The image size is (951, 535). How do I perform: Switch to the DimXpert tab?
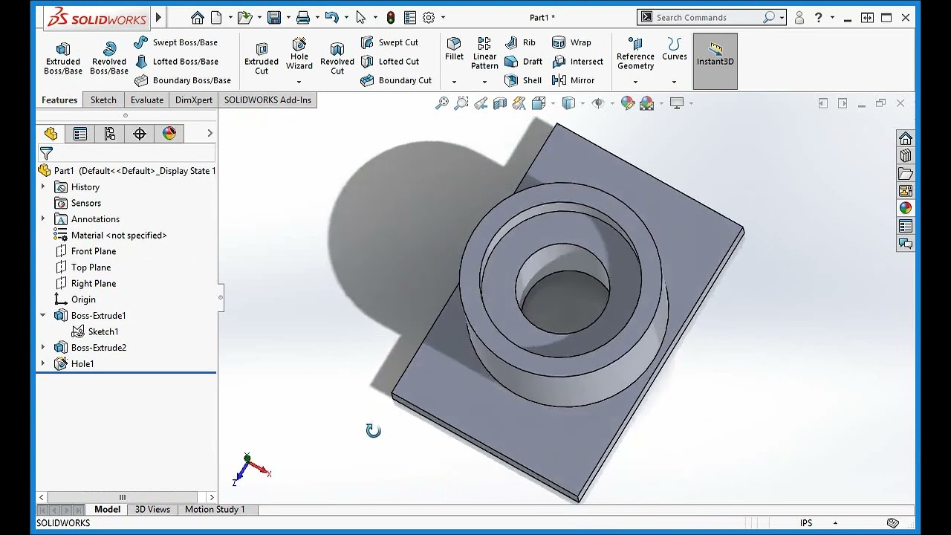[194, 100]
